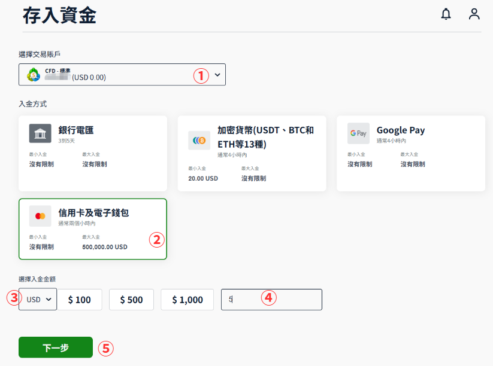The width and height of the screenshot is (493, 366).
Task: Select the $100 preset amount
Action: point(80,300)
